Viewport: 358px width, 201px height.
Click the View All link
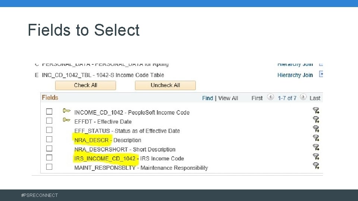tap(228, 98)
